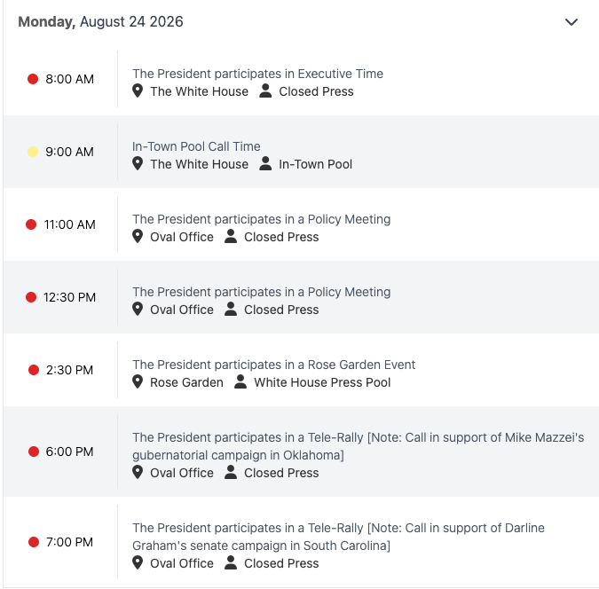This screenshot has width=599, height=589.
Task: Click the red dot beside 8:00 AM
Action: click(33, 79)
